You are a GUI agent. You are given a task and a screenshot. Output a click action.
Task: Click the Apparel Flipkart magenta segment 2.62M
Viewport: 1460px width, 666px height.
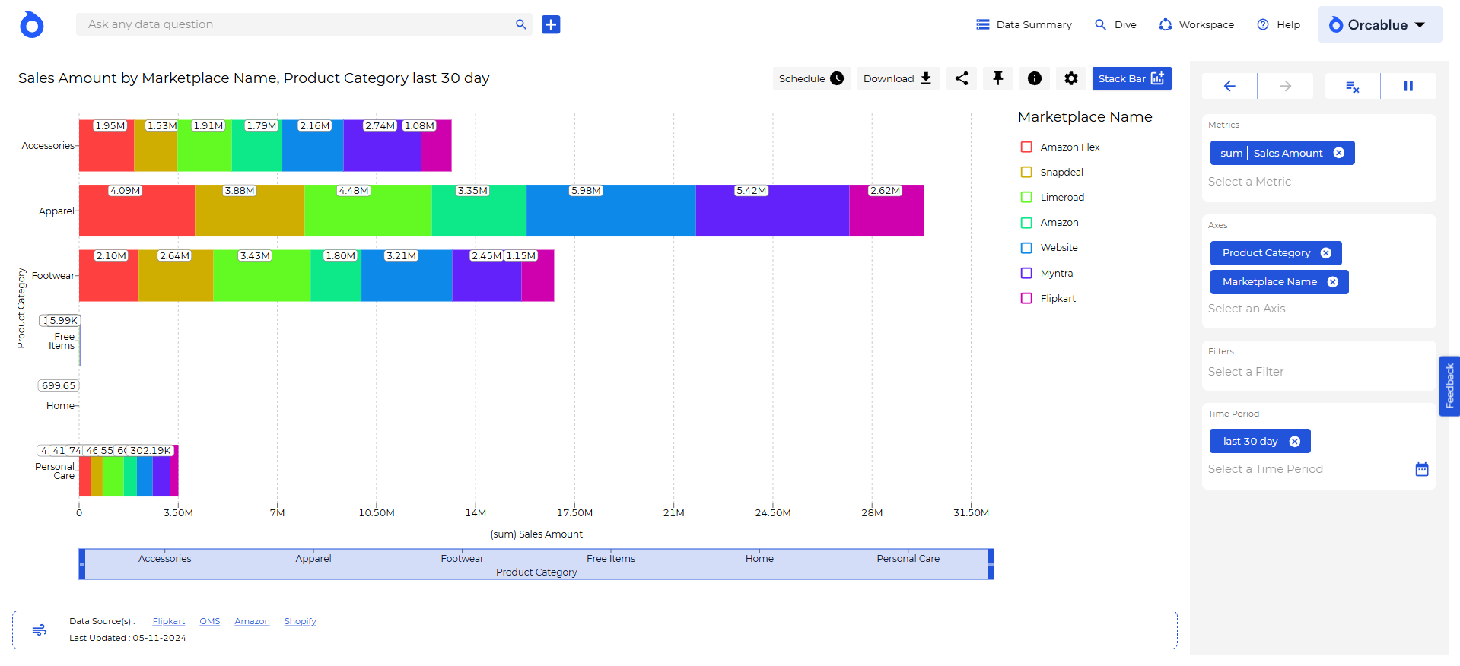(x=886, y=211)
